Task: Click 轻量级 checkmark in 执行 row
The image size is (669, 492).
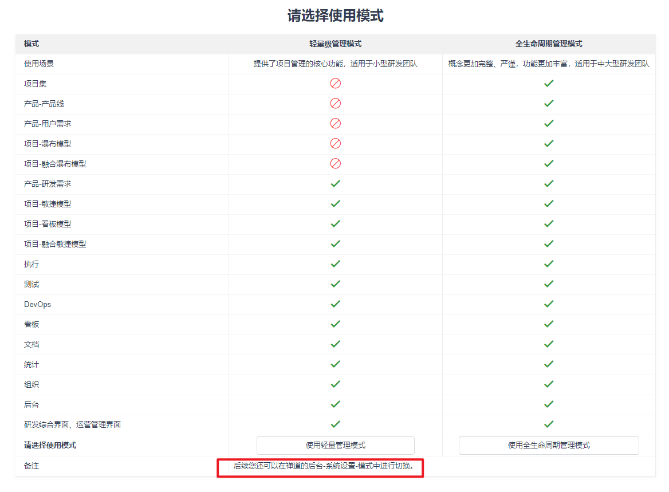Action: click(x=335, y=263)
